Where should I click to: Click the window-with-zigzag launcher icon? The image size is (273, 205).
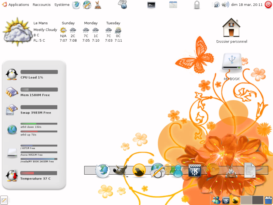pos(173,5)
